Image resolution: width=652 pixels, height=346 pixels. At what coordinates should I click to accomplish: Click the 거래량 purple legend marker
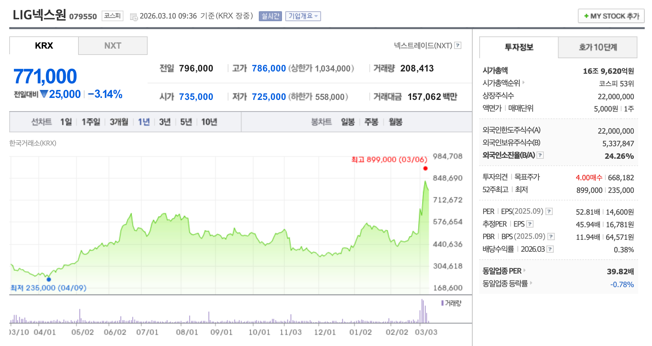442,303
